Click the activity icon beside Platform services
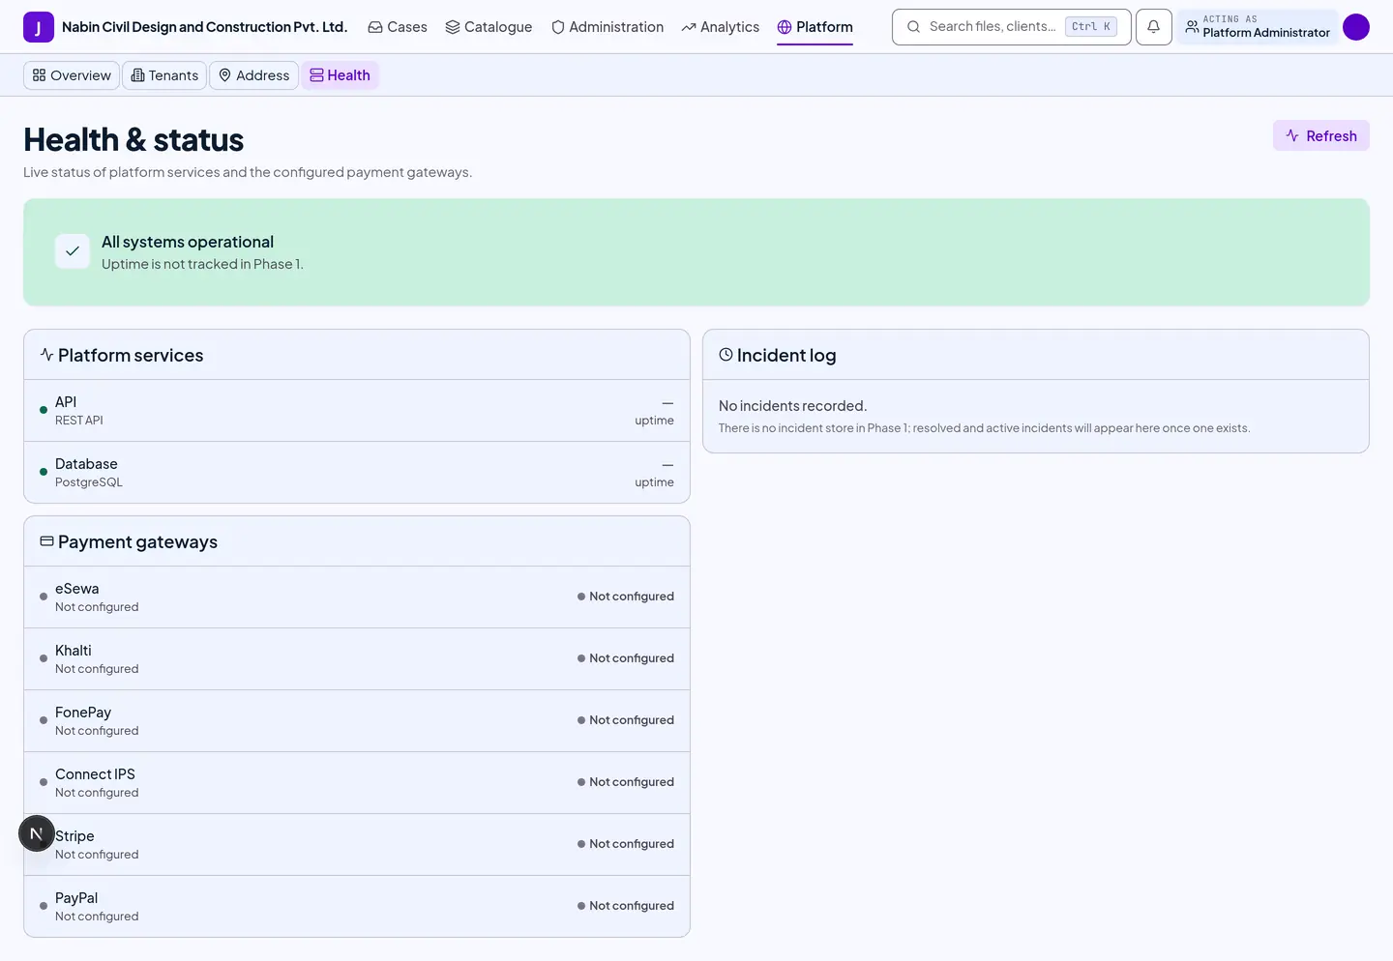The height and width of the screenshot is (961, 1393). click(x=46, y=355)
